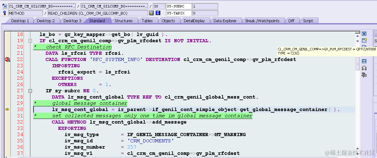Open source navigation icon after READ_CHILDREN field

152,13
